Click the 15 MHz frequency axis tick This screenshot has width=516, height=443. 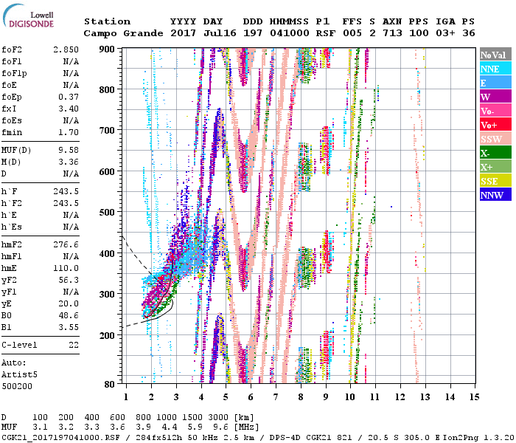(474, 397)
